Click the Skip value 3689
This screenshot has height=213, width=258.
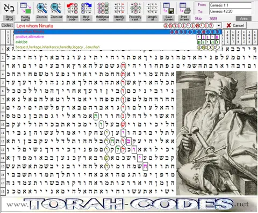(x=213, y=19)
